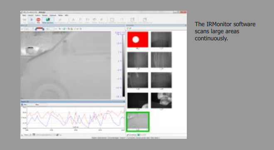The height and width of the screenshot is (150, 274).
Task: Open the first menu in the menu bar
Action: pyautogui.click(x=24, y=15)
